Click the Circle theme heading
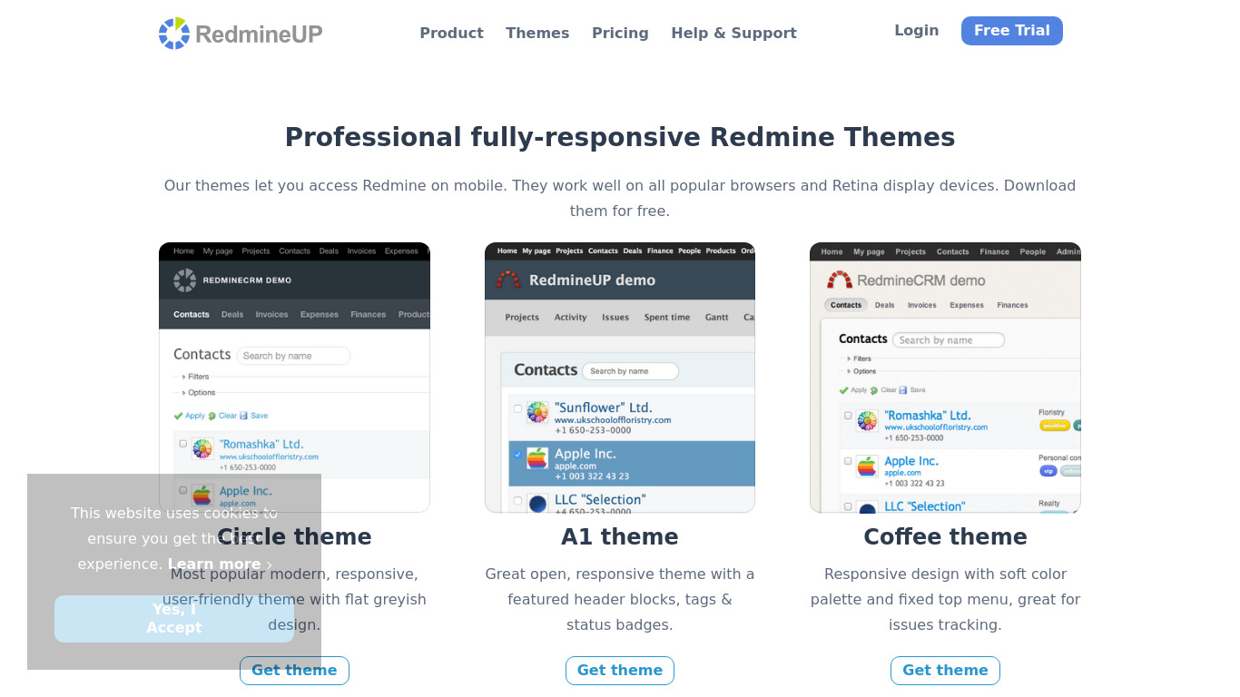Image resolution: width=1240 pixels, height=697 pixels. point(294,536)
